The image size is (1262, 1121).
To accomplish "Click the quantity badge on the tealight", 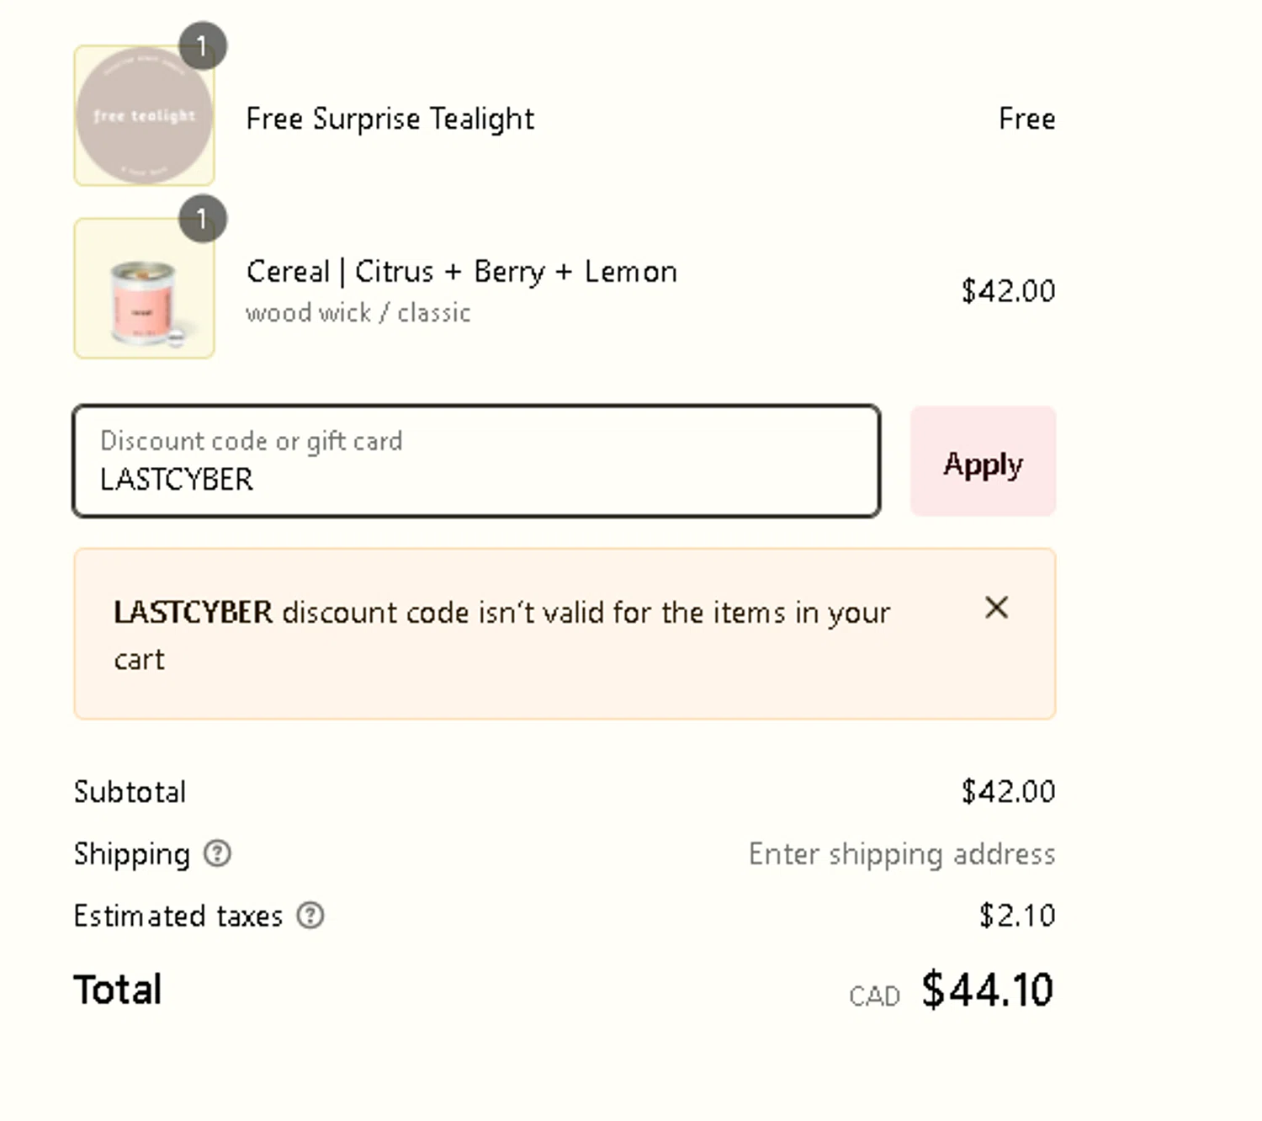I will click(x=202, y=46).
